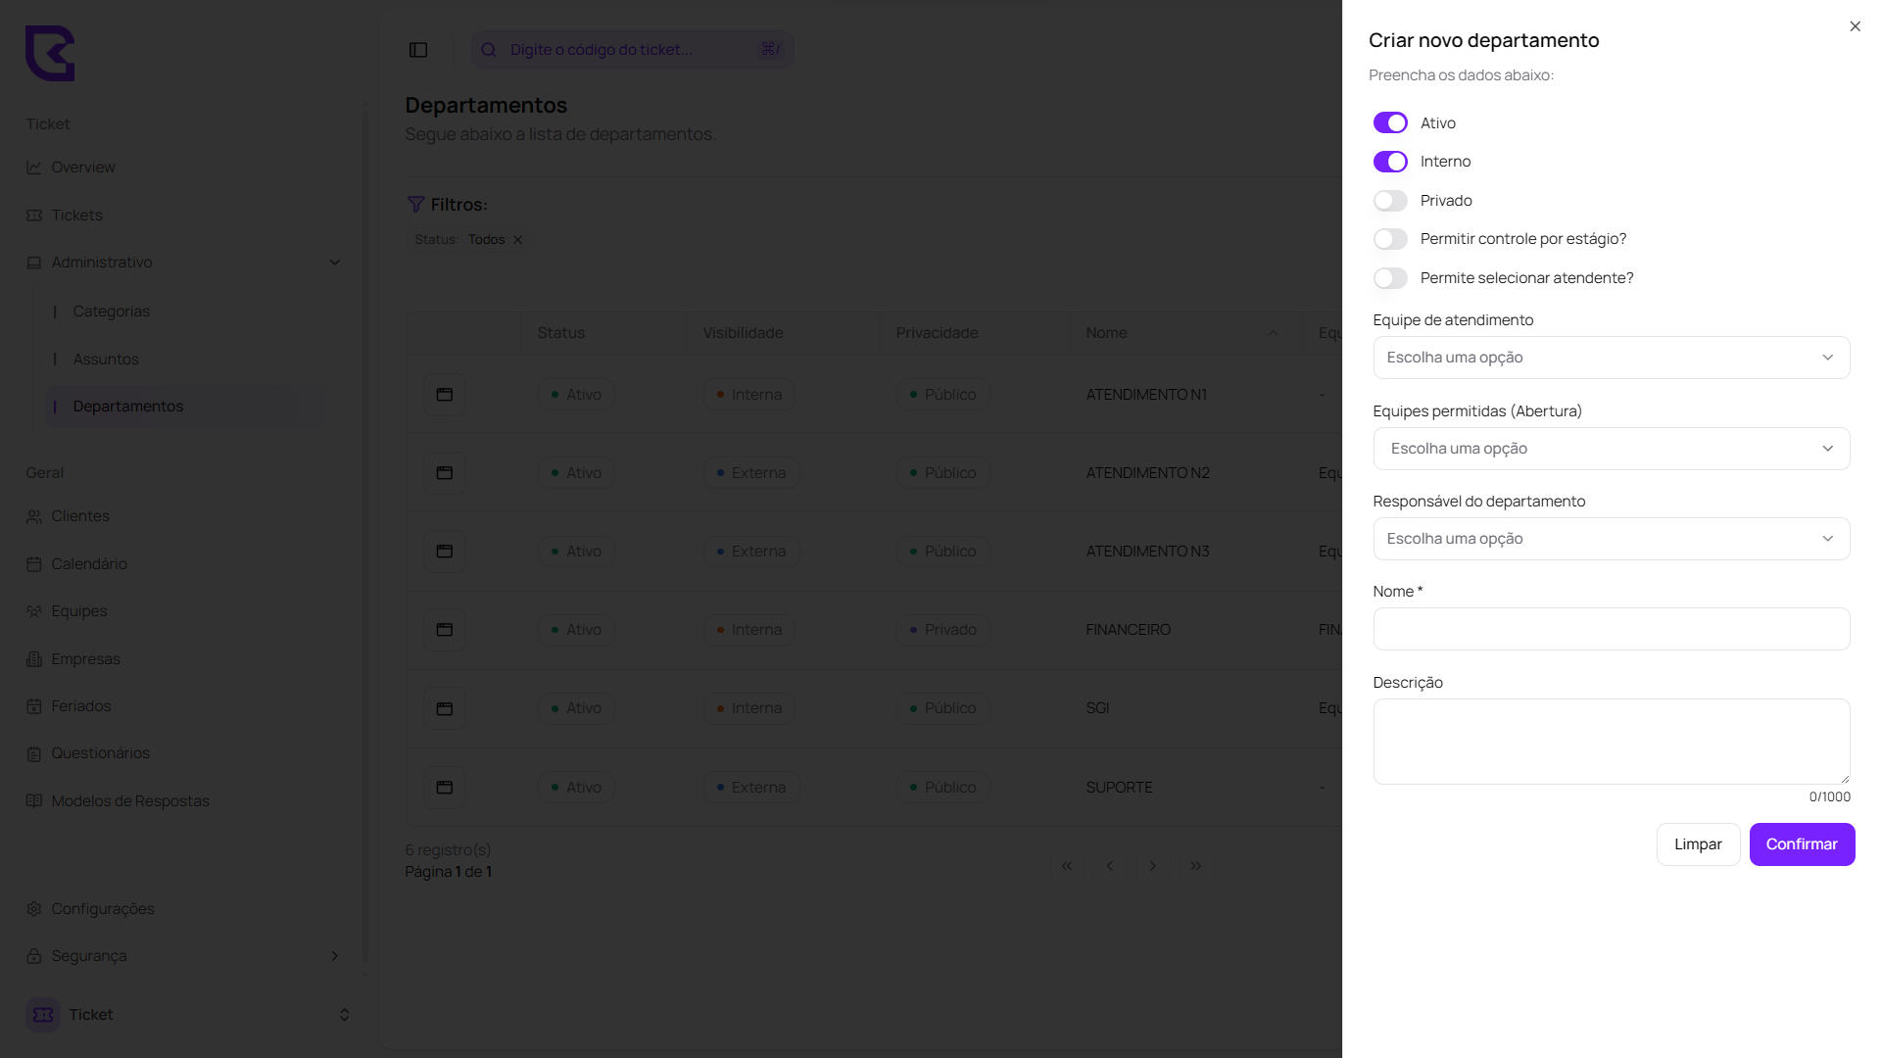Close the create department panel
Image resolution: width=1881 pixels, height=1058 pixels.
click(1855, 26)
